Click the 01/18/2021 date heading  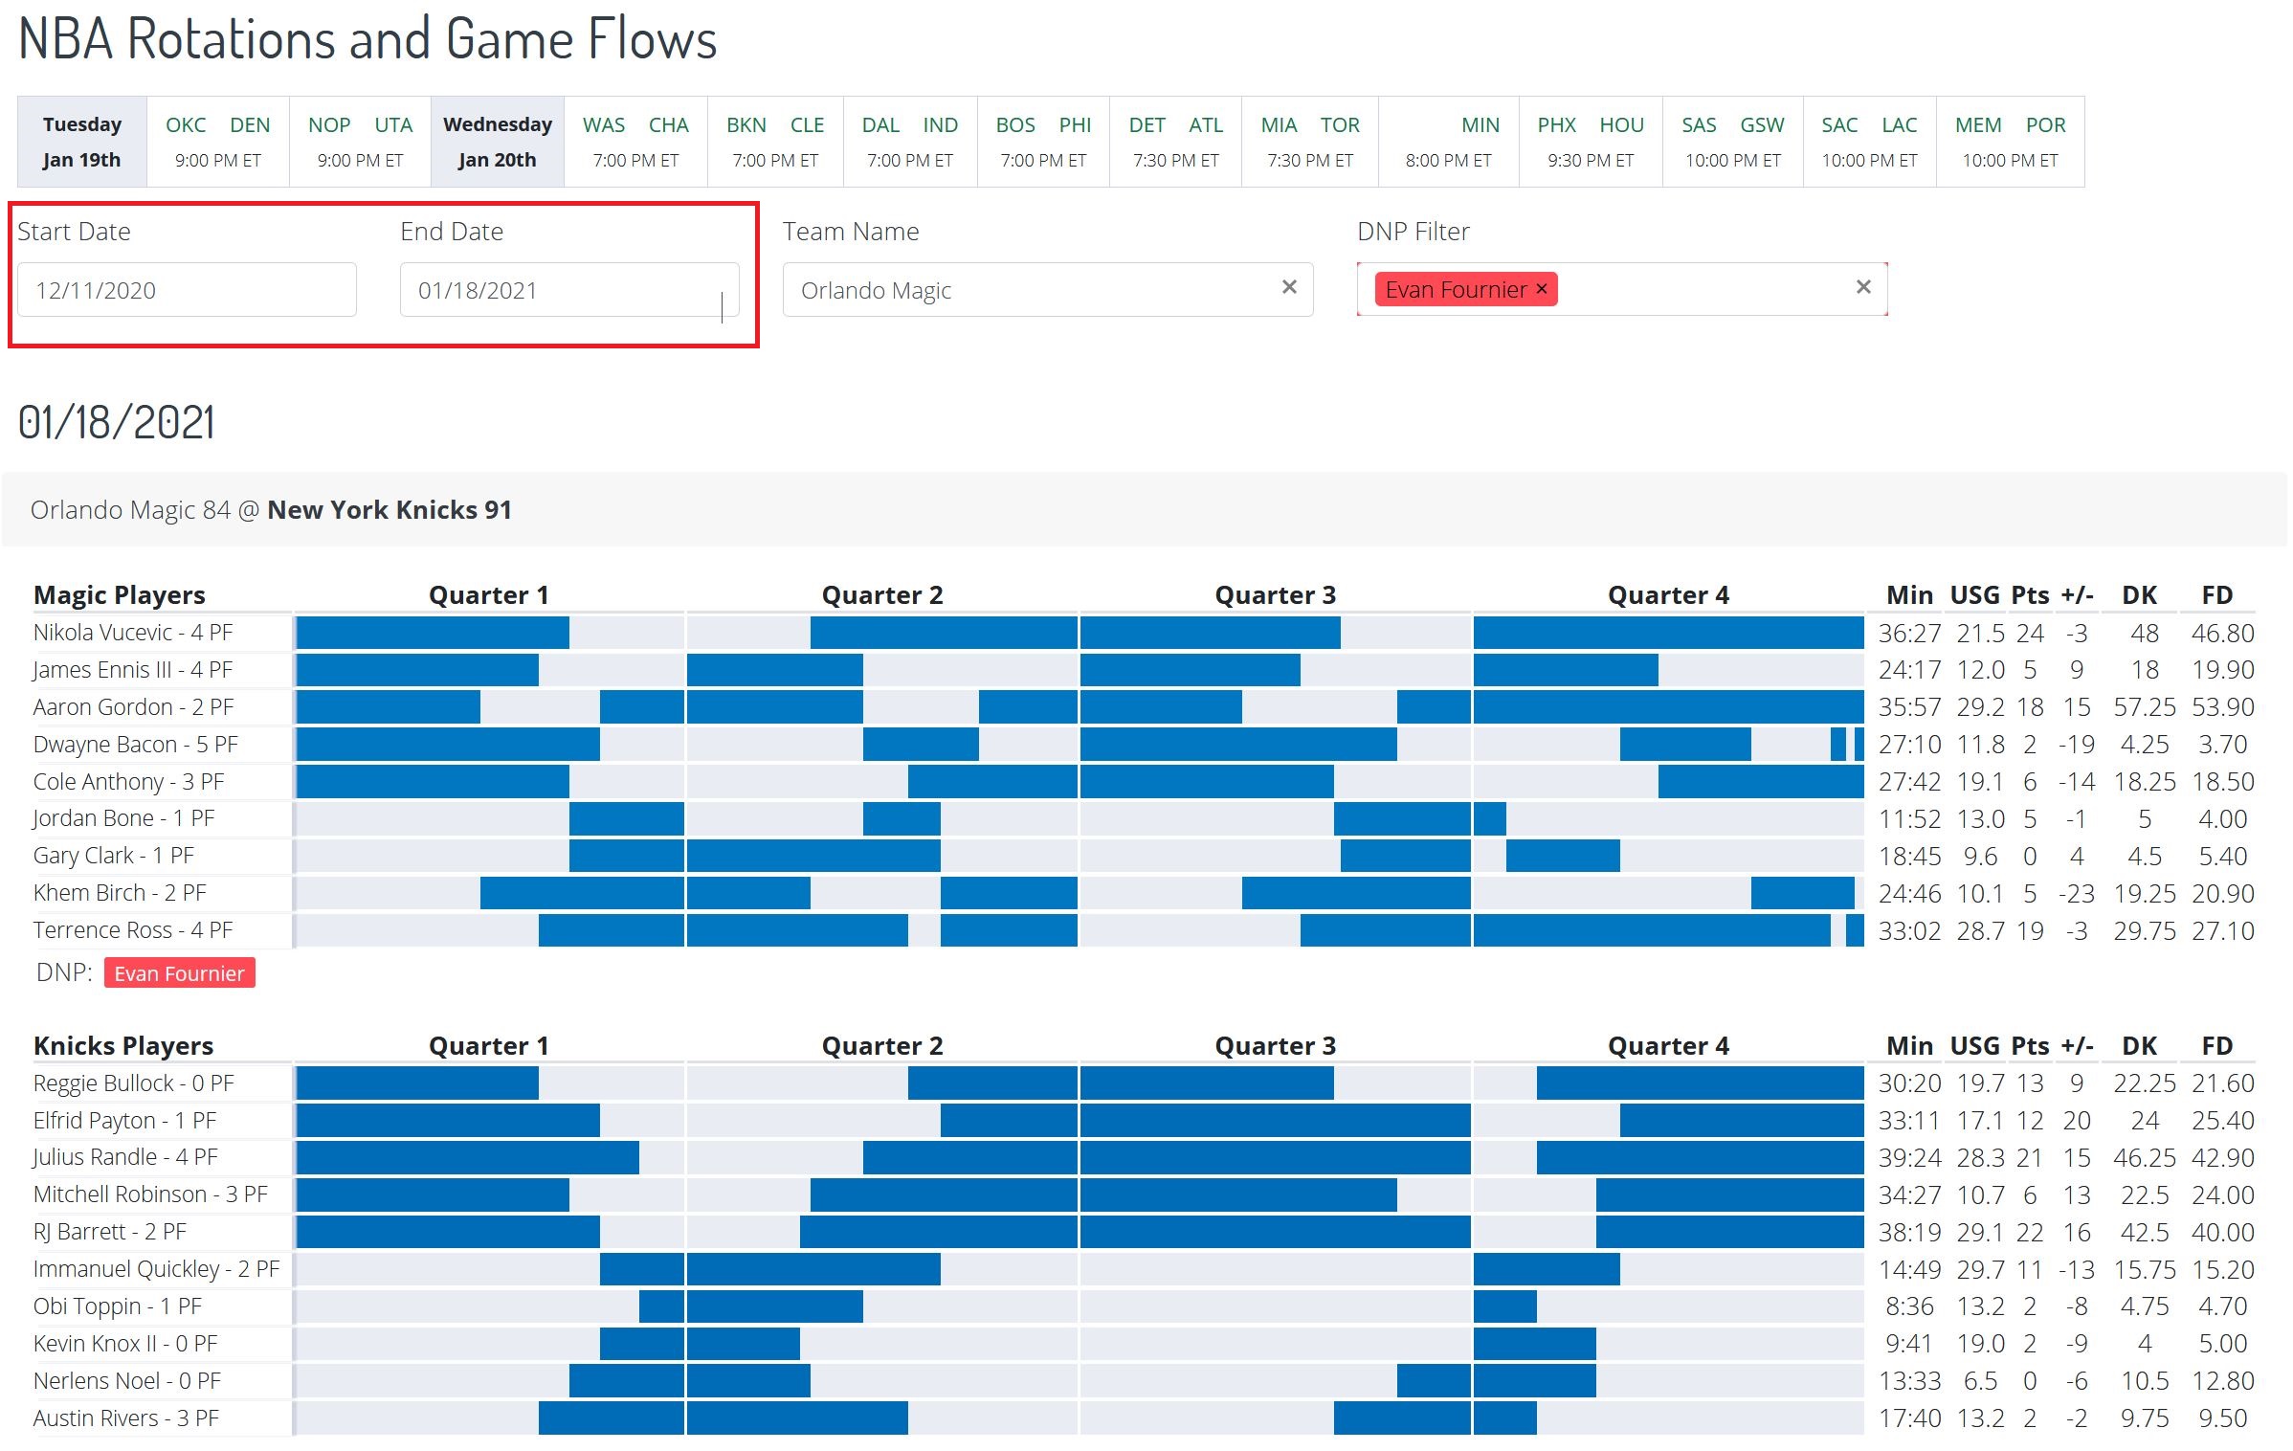(117, 422)
